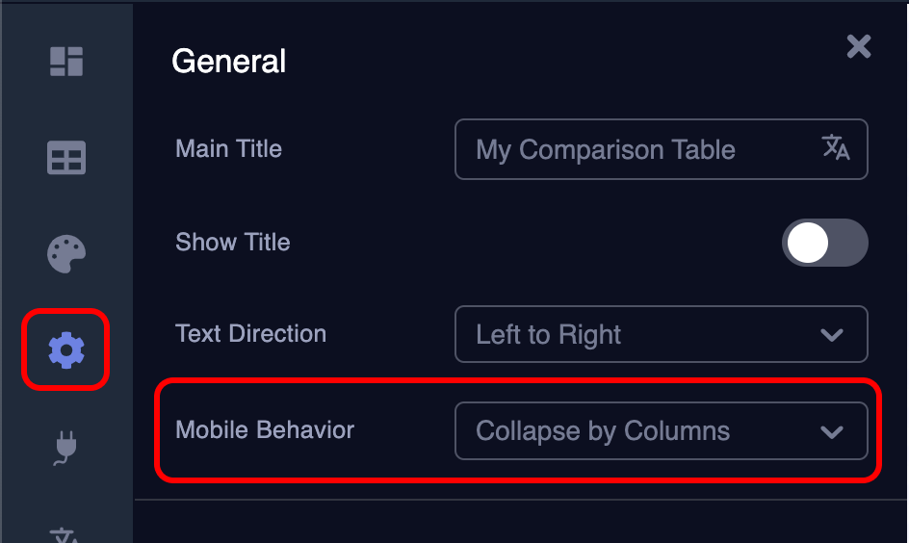Expand the Text Direction chevron arrow
909x543 pixels.
tap(831, 335)
